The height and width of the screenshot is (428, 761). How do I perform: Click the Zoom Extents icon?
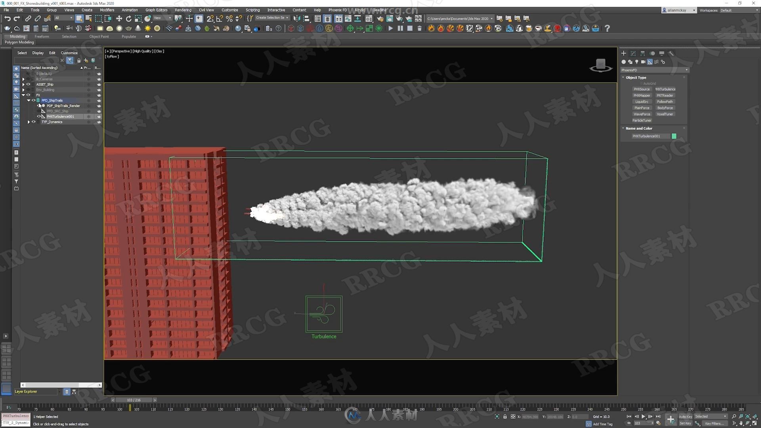748,417
